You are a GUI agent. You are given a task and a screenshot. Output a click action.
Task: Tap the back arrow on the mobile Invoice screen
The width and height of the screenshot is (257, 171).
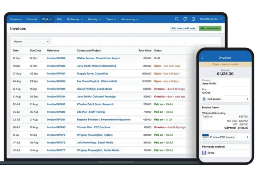[202, 58]
